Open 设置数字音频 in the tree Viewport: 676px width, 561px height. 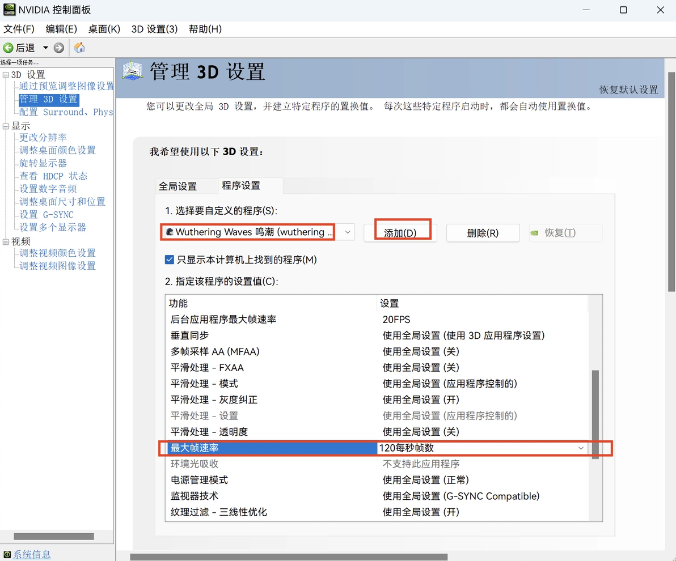point(48,189)
